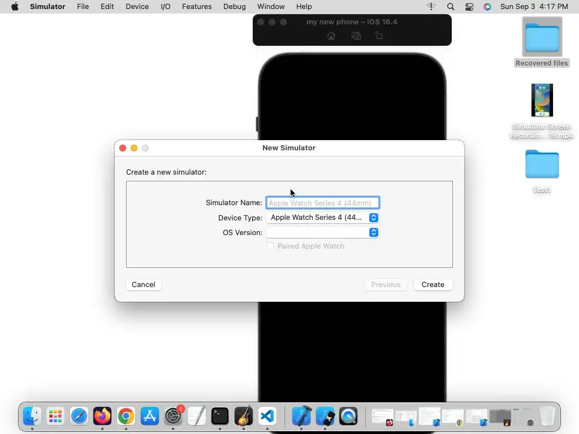
Task: Open the Apple menu
Action: pyautogui.click(x=15, y=7)
